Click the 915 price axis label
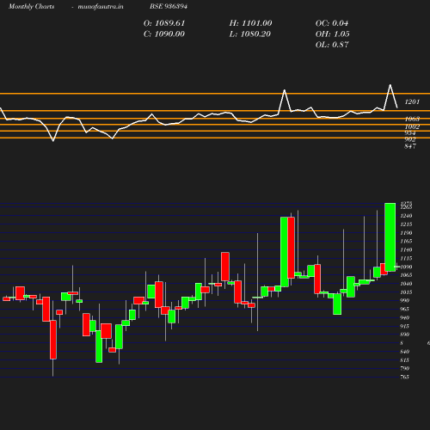Image resolution: width=430 pixels, height=430 pixels. click(405, 326)
